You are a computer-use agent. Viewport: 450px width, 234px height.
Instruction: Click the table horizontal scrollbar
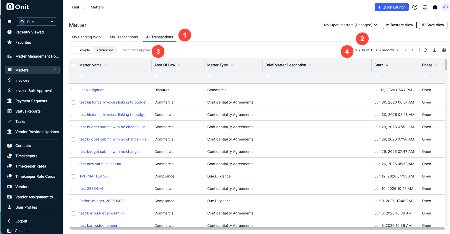tap(257, 228)
